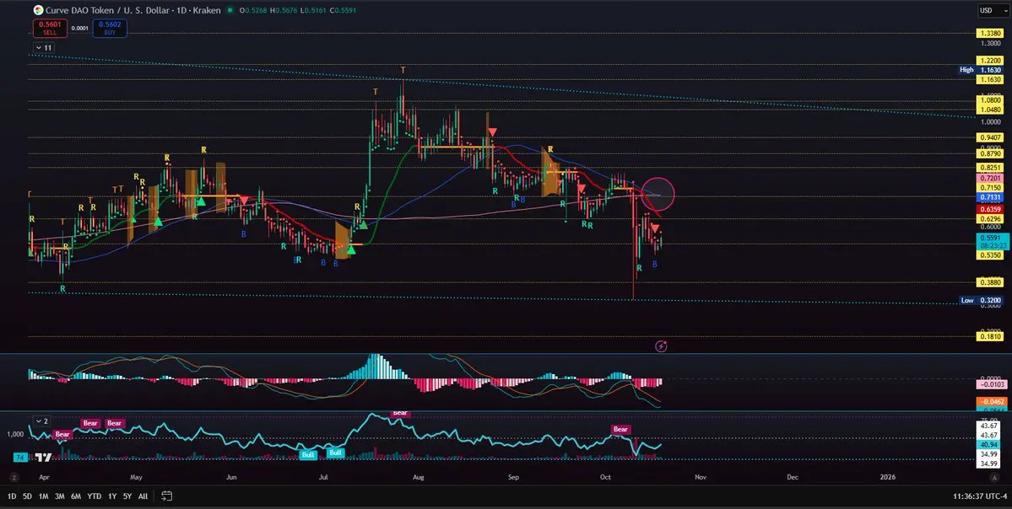Click the teal 74 badge in the lower pane
Screen dimensions: 1012x509
tap(20, 457)
